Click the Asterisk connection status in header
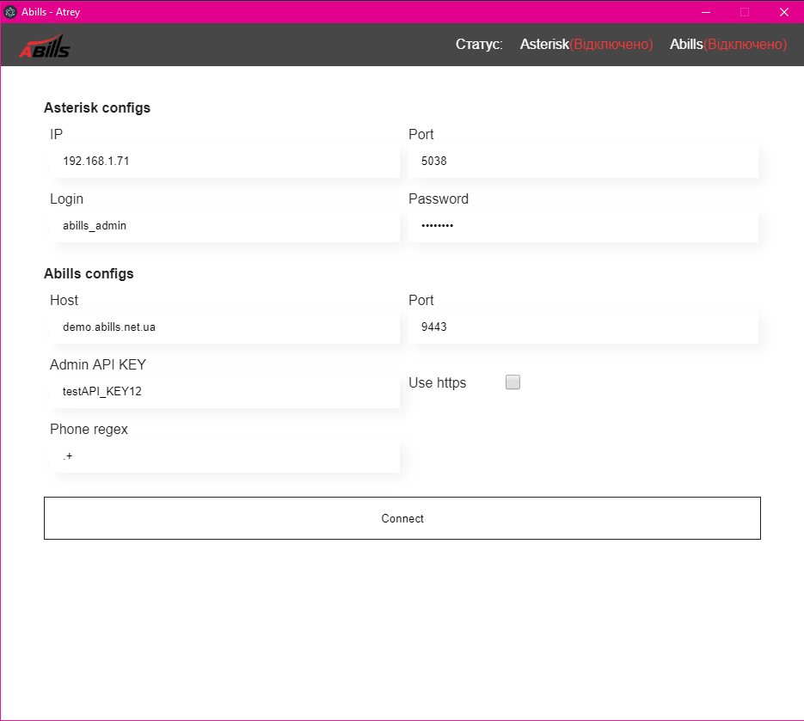 coord(586,45)
